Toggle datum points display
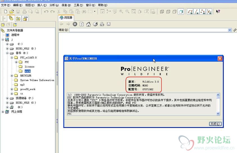Viewport: 237px width, 153px height. pos(203,12)
